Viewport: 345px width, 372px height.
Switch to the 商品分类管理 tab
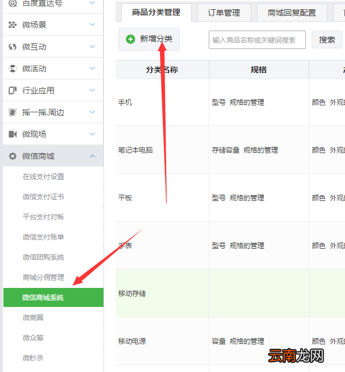coord(156,13)
